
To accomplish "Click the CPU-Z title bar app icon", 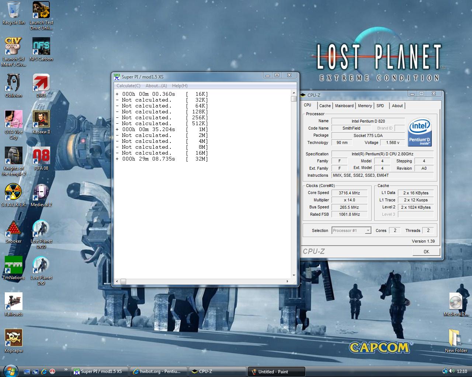I will [x=303, y=95].
